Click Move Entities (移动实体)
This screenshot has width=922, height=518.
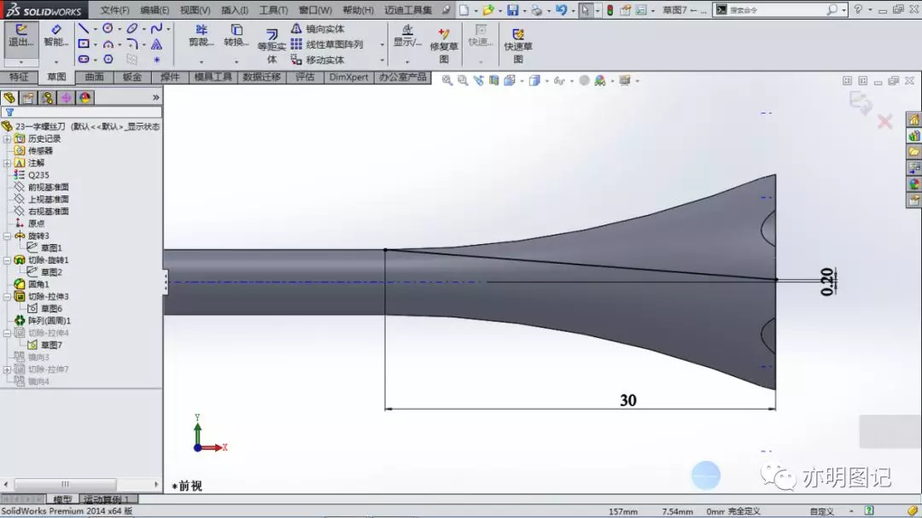pos(318,60)
